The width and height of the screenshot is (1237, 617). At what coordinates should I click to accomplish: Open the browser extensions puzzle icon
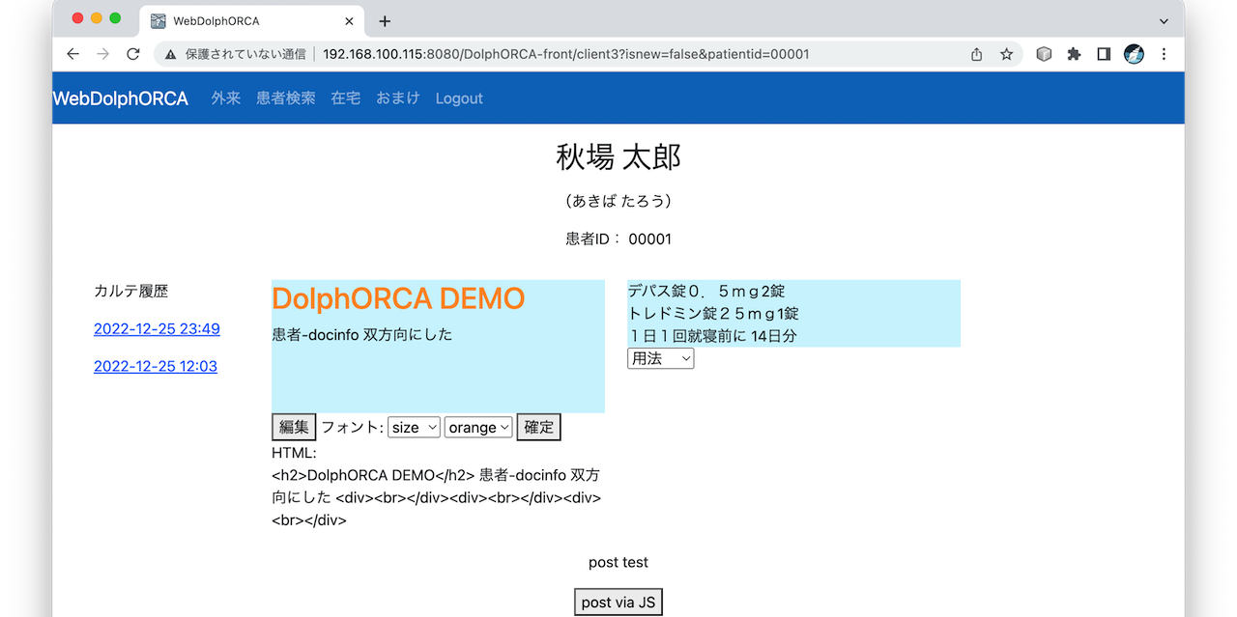(1074, 54)
